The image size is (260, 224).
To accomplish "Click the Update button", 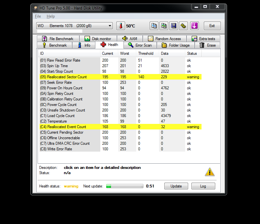I will [x=176, y=186].
